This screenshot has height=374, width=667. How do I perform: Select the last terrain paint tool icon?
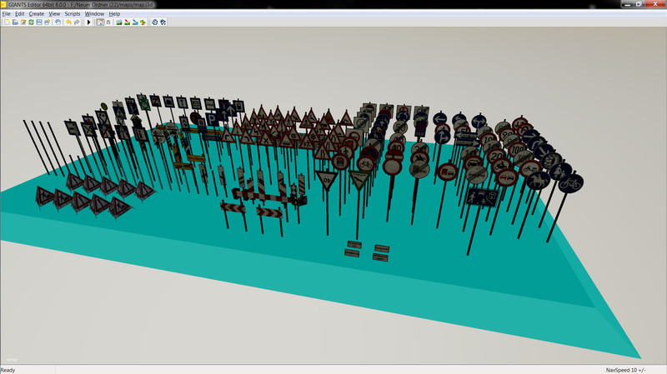(x=143, y=22)
